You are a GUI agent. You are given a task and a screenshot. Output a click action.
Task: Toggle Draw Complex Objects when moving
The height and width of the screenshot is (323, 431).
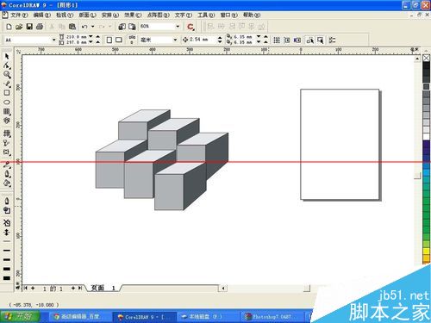(310, 40)
